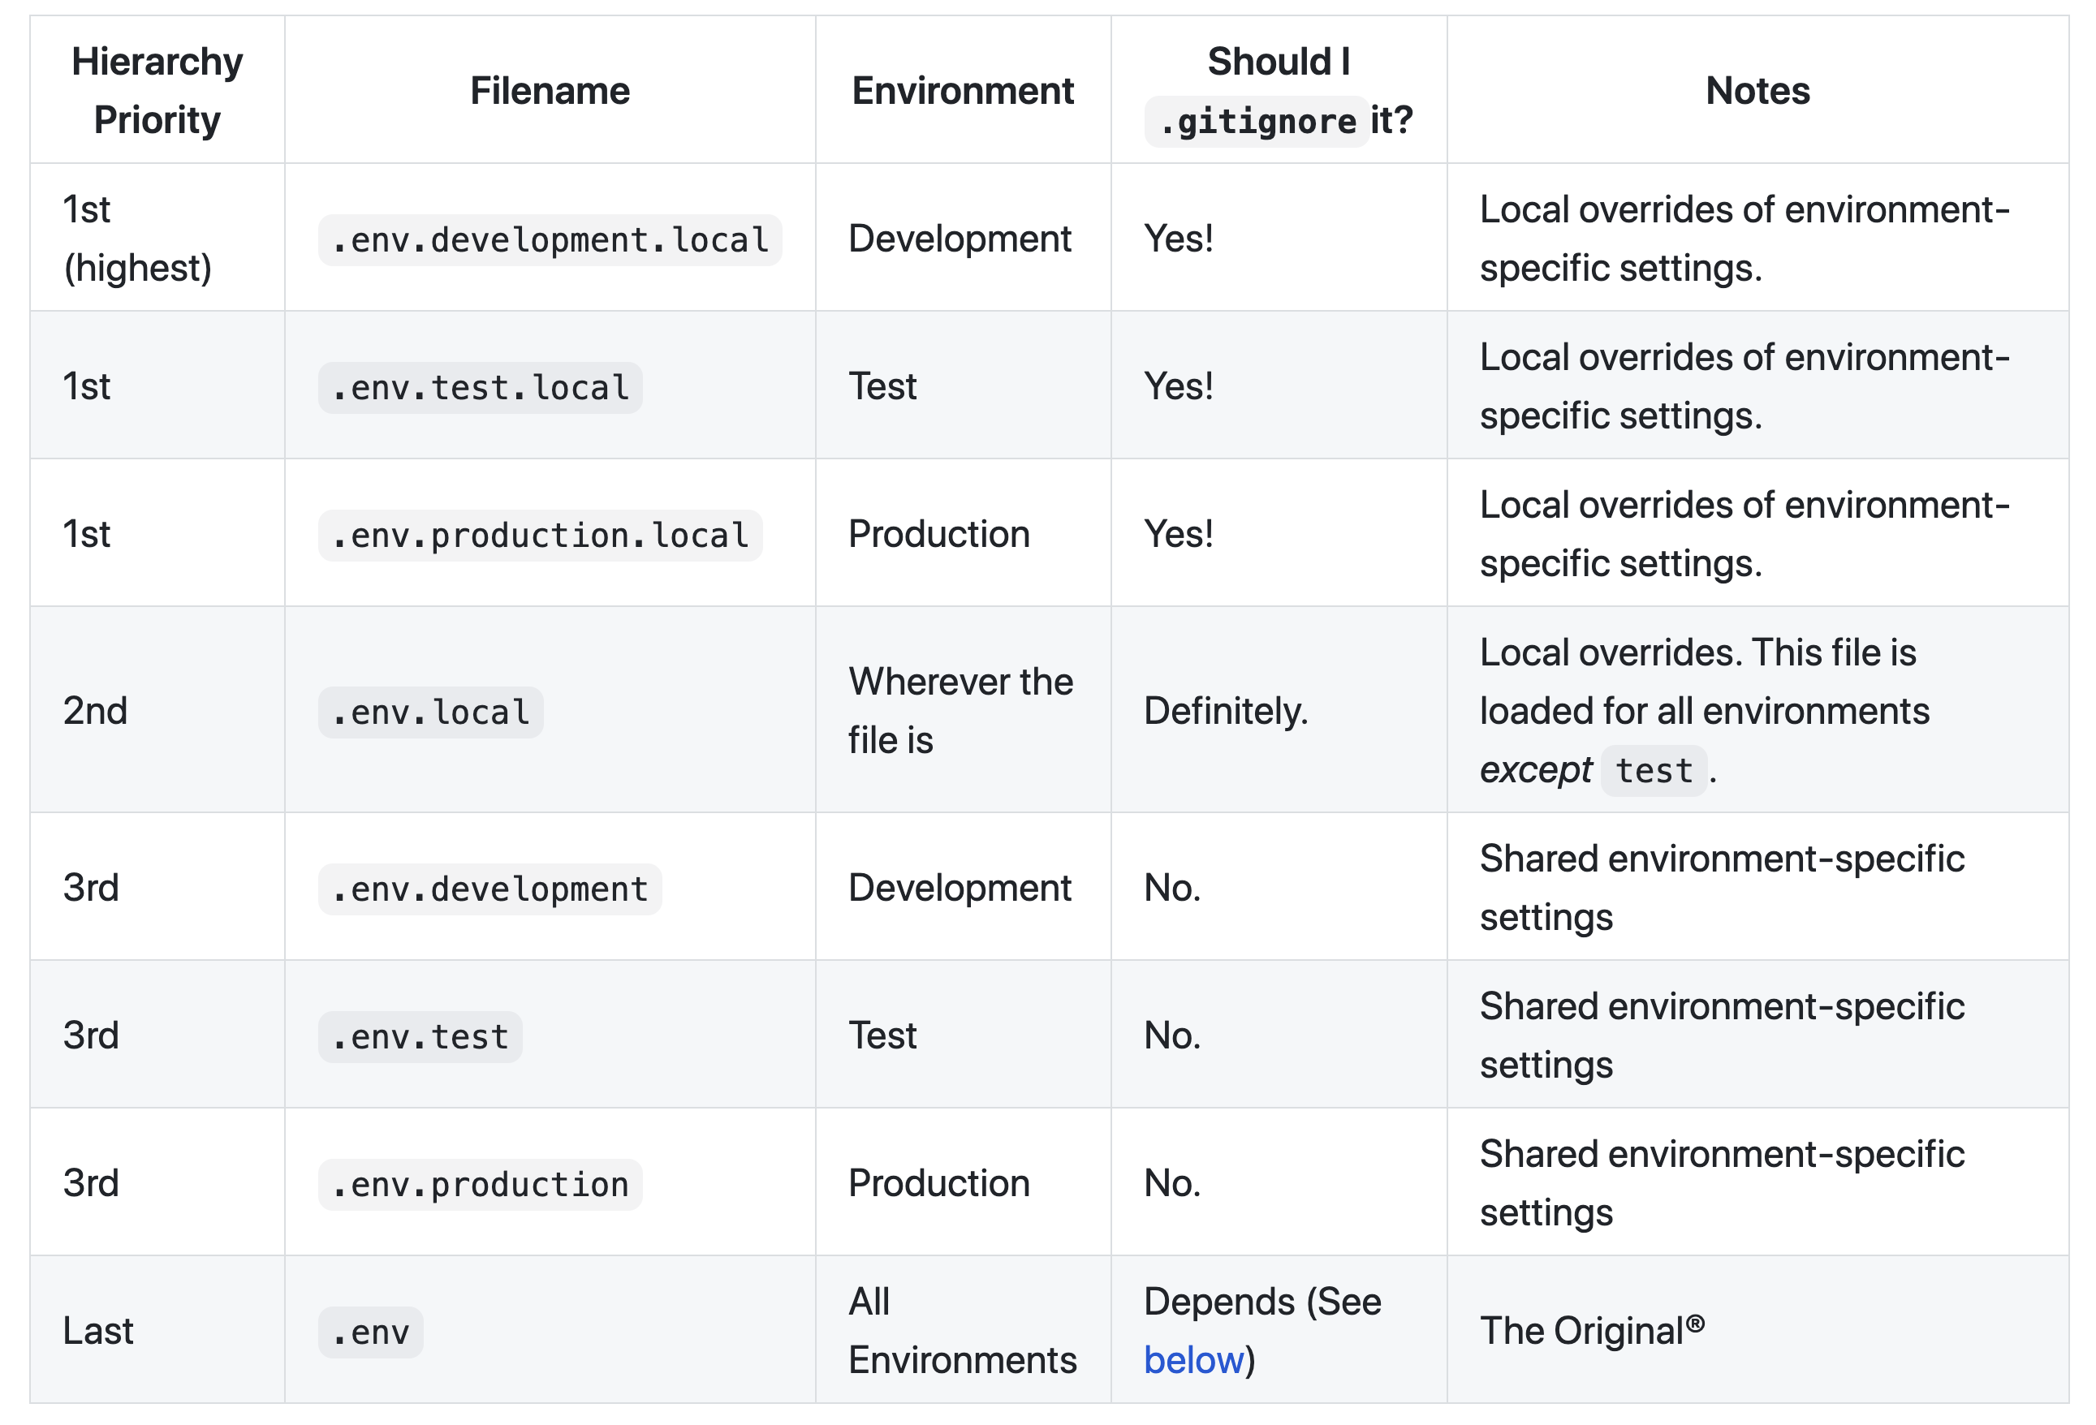
Task: Click the "All Environments" cell
Action: click(961, 1330)
